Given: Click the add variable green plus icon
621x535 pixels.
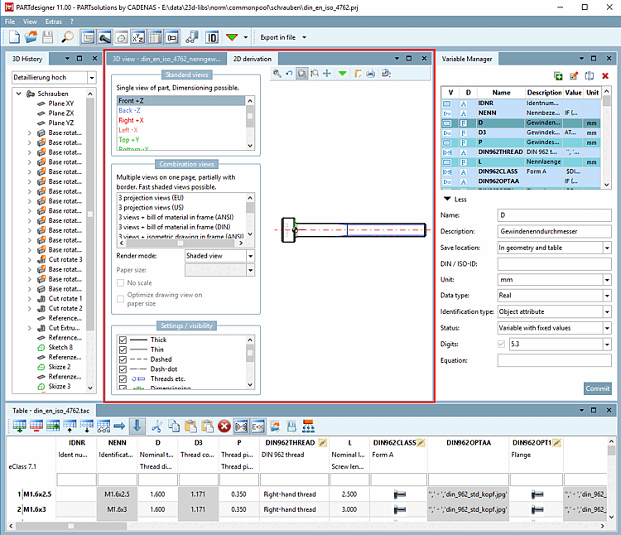Looking at the screenshot, I should click(559, 75).
